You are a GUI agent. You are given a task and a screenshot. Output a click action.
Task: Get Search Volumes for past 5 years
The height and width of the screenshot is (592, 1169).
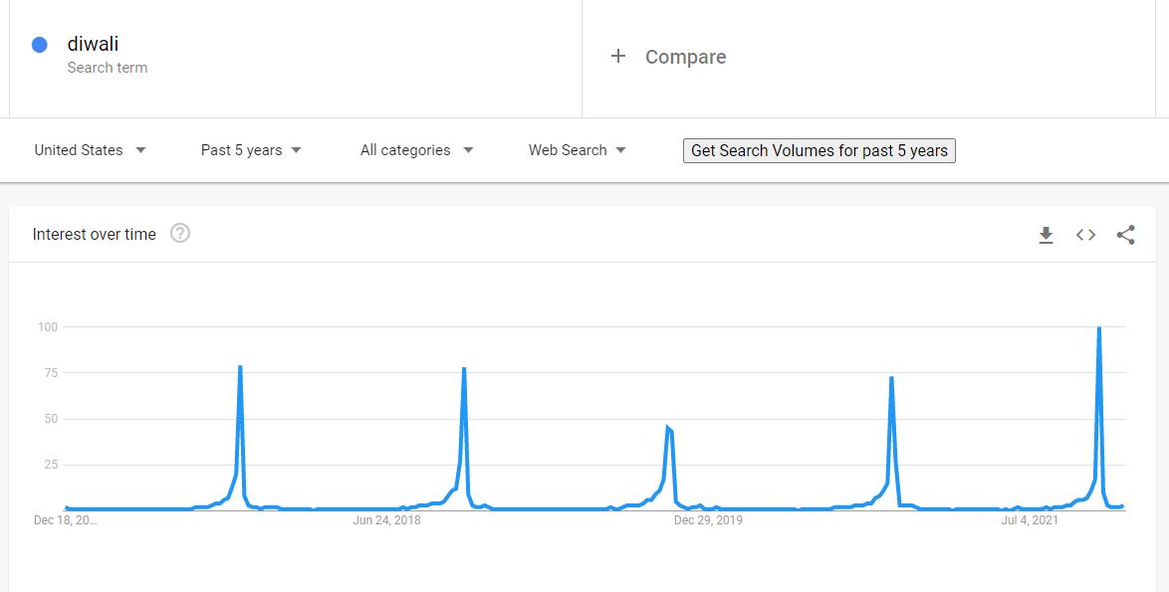(x=819, y=150)
